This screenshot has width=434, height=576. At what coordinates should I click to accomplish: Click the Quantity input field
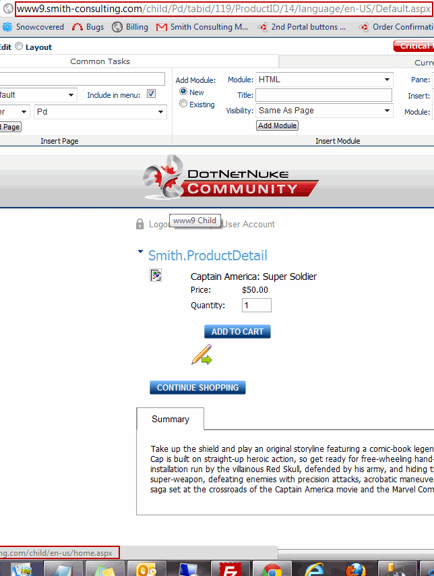(257, 306)
